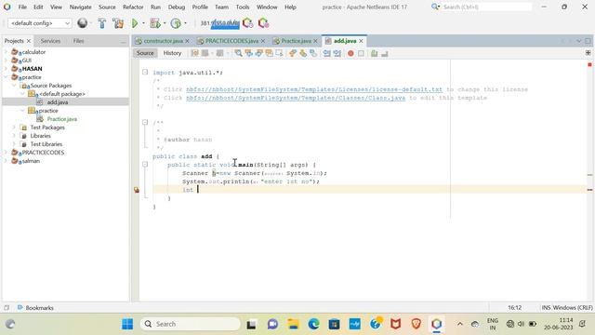The image size is (595, 335).
Task: Start macro recording with red circle icon
Action: coord(350,54)
